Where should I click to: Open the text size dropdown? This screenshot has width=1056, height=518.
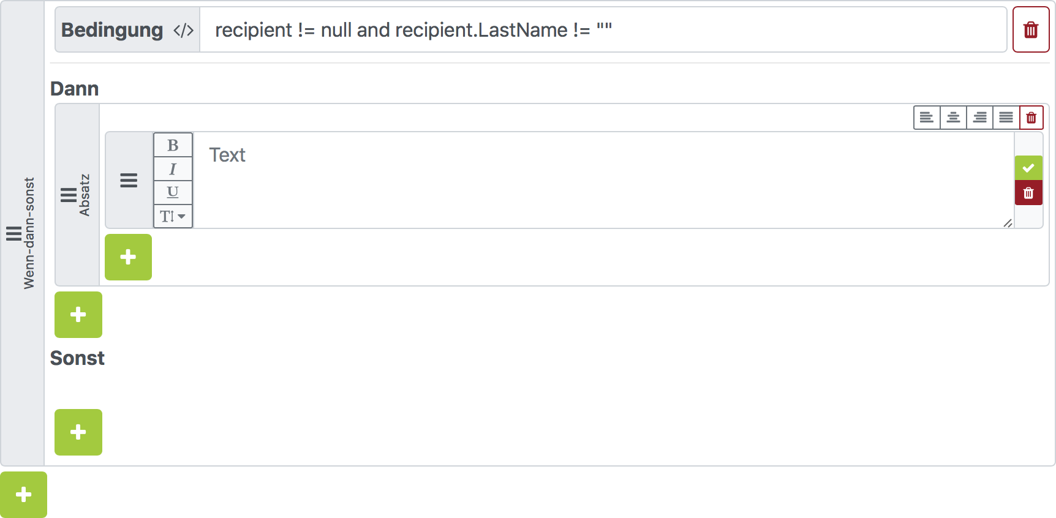pyautogui.click(x=173, y=216)
